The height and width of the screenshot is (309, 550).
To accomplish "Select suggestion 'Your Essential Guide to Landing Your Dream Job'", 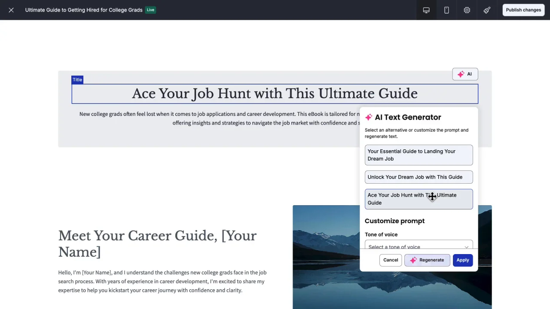I will (419, 155).
